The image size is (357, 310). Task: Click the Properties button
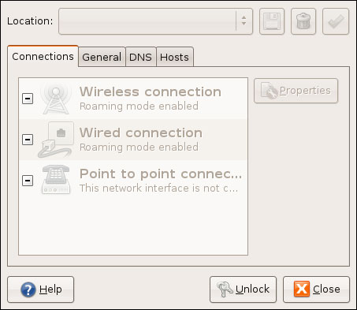click(296, 91)
